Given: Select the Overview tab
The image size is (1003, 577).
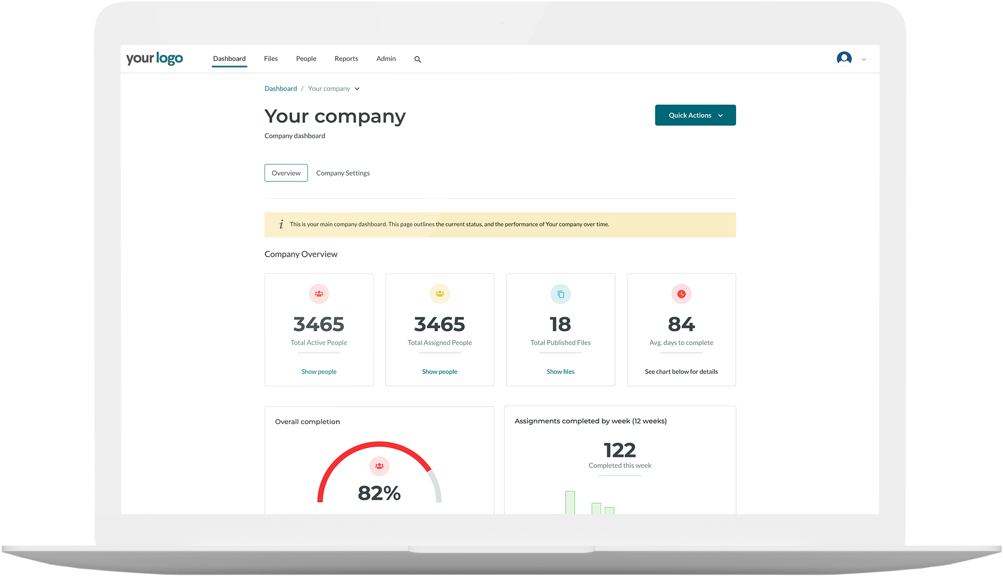Looking at the screenshot, I should 286,173.
